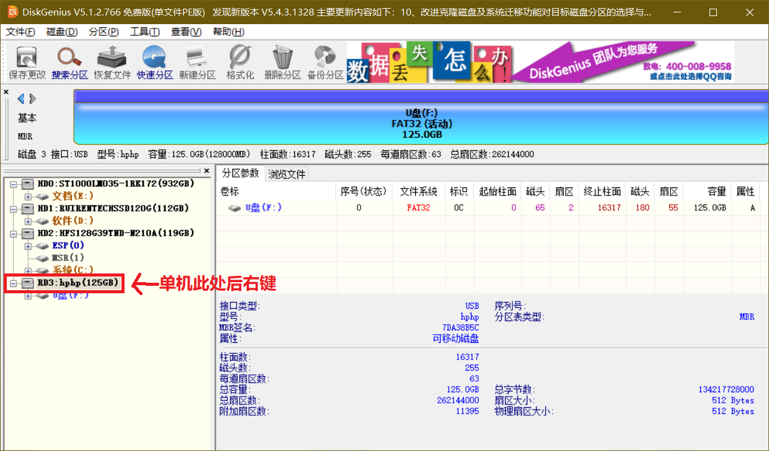This screenshot has height=451, width=769.
Task: Expand the 软件(D:) partition node
Action: click(28, 221)
